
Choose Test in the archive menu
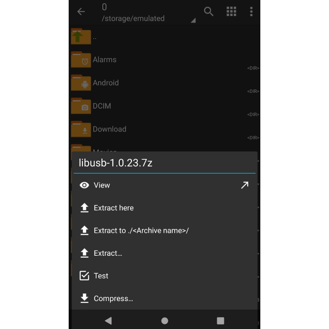pos(164,276)
